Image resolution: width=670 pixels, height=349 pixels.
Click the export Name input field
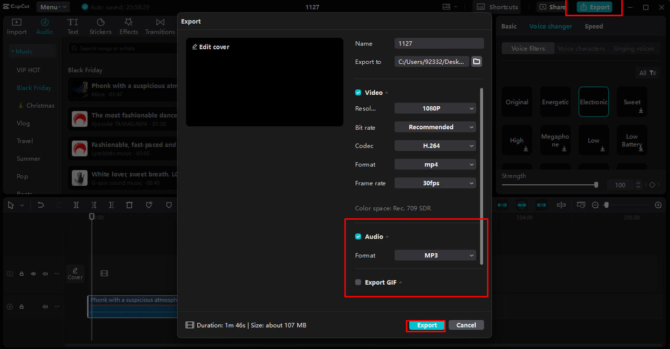[x=439, y=43]
